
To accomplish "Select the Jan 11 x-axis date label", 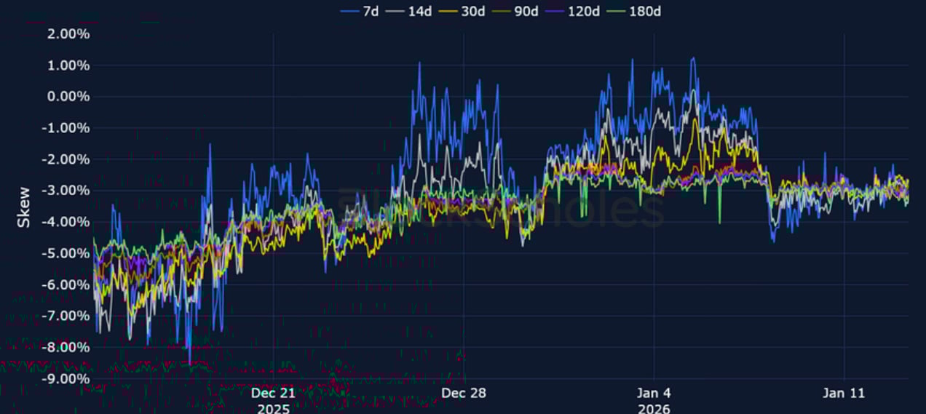I will click(844, 393).
